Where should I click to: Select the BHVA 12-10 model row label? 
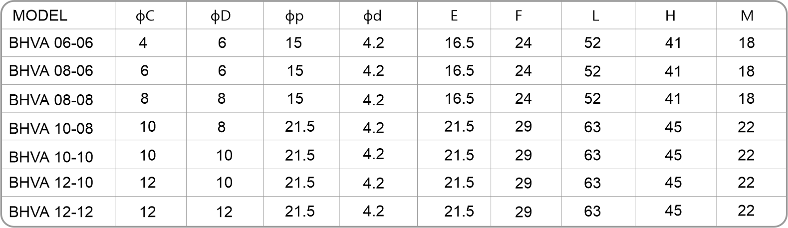click(51, 183)
